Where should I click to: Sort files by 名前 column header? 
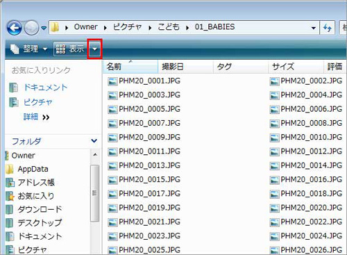tap(130, 67)
